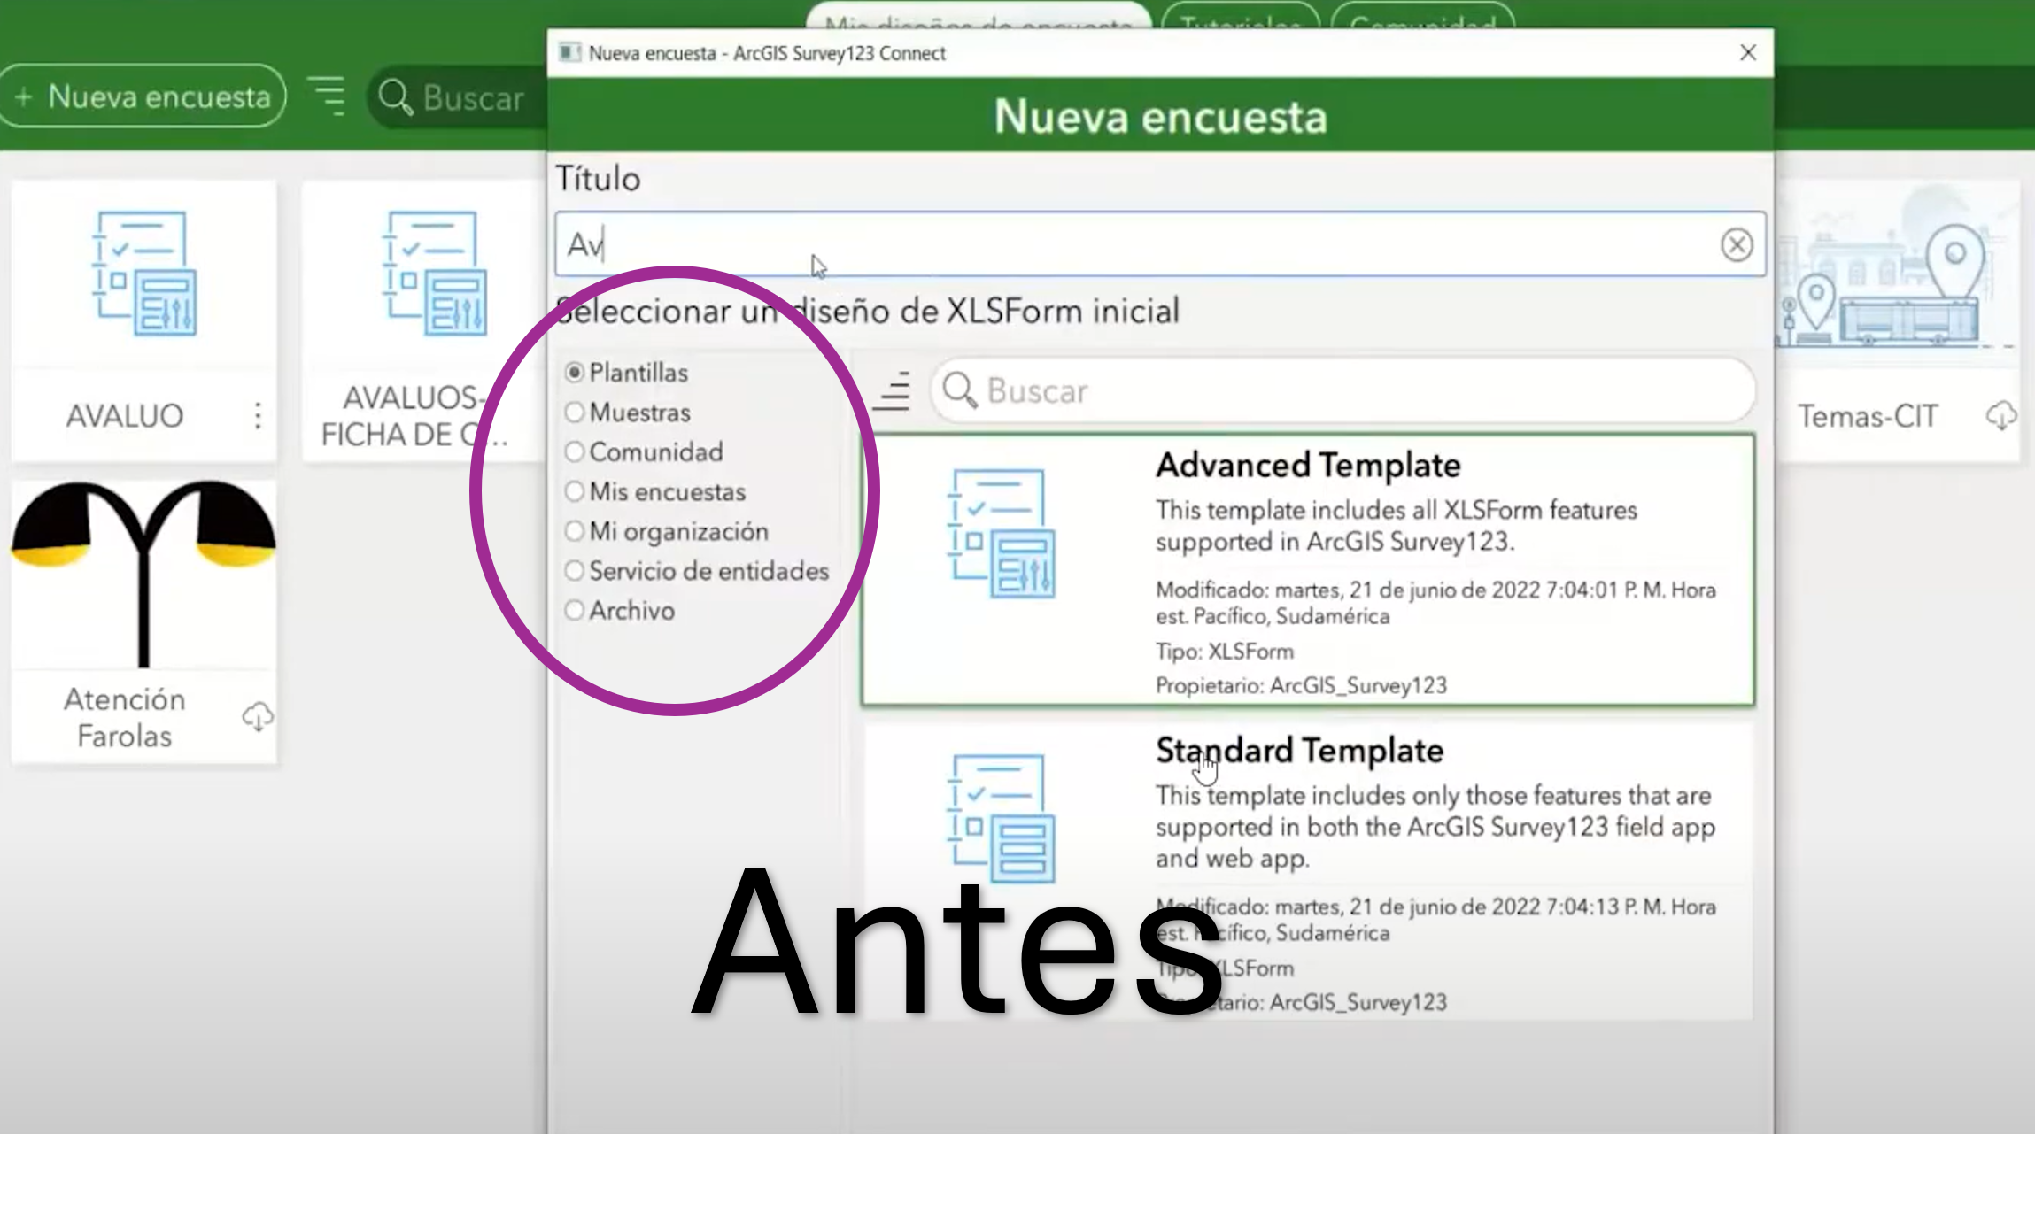Click the template Buscar search field in dialog
2035x1219 pixels.
click(x=1342, y=390)
